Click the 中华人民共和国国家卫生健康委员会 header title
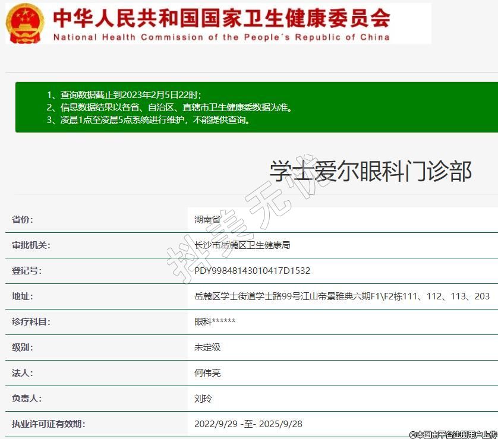This screenshot has height=439, width=498. [221, 18]
